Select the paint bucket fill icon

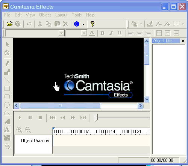point(134,24)
